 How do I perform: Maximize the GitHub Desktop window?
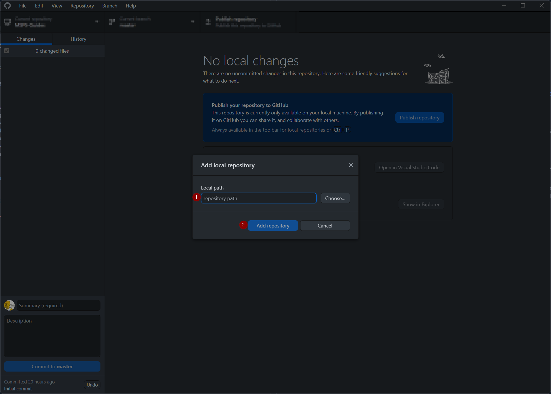point(523,6)
